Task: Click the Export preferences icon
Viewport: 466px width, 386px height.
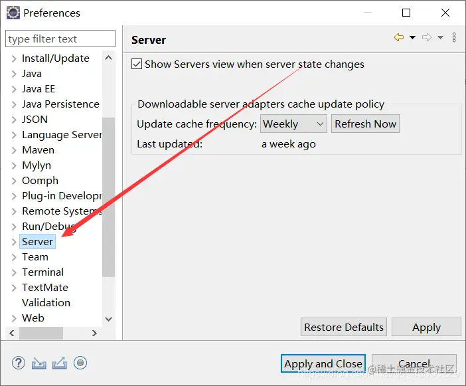Action: pos(60,363)
